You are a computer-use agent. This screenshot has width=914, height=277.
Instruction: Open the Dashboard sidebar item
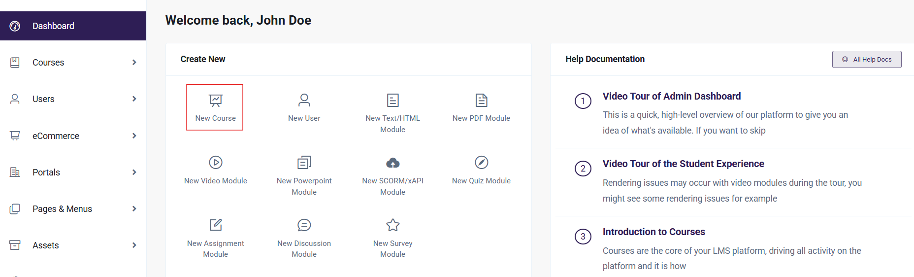click(x=73, y=26)
